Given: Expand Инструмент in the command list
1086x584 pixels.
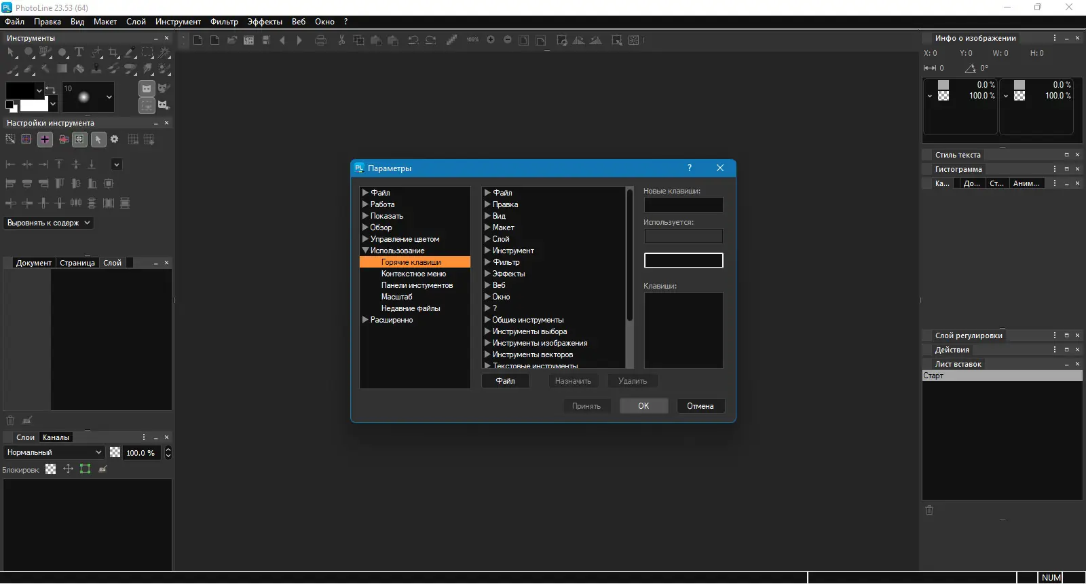Looking at the screenshot, I should coord(487,251).
